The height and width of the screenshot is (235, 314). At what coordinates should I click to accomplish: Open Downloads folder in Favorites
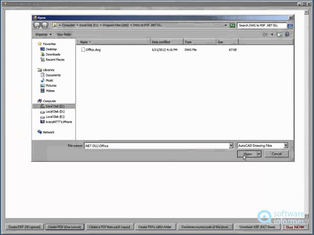[x=53, y=55]
